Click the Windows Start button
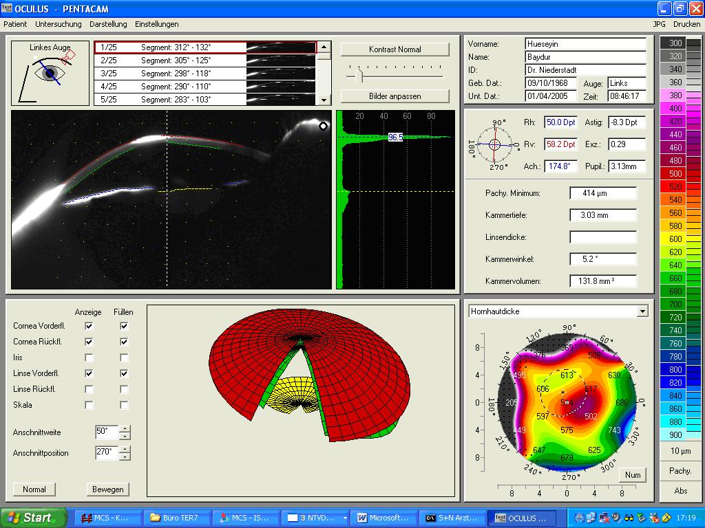This screenshot has width=705, height=528. 33,518
